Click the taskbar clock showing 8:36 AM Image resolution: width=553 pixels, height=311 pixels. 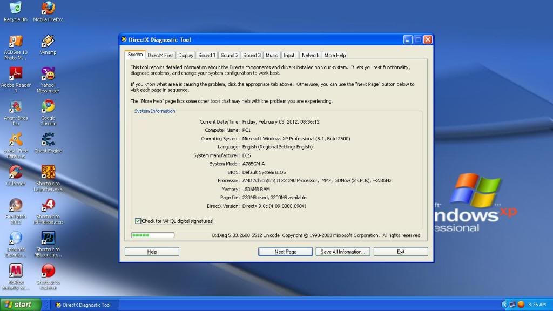(537, 305)
